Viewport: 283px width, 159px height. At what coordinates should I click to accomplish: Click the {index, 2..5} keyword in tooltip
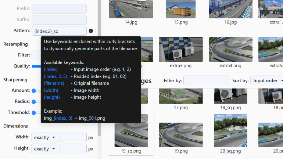[x=55, y=76]
